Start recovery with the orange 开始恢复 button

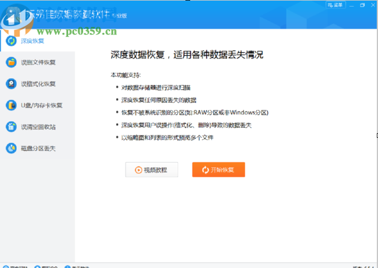(x=218, y=170)
